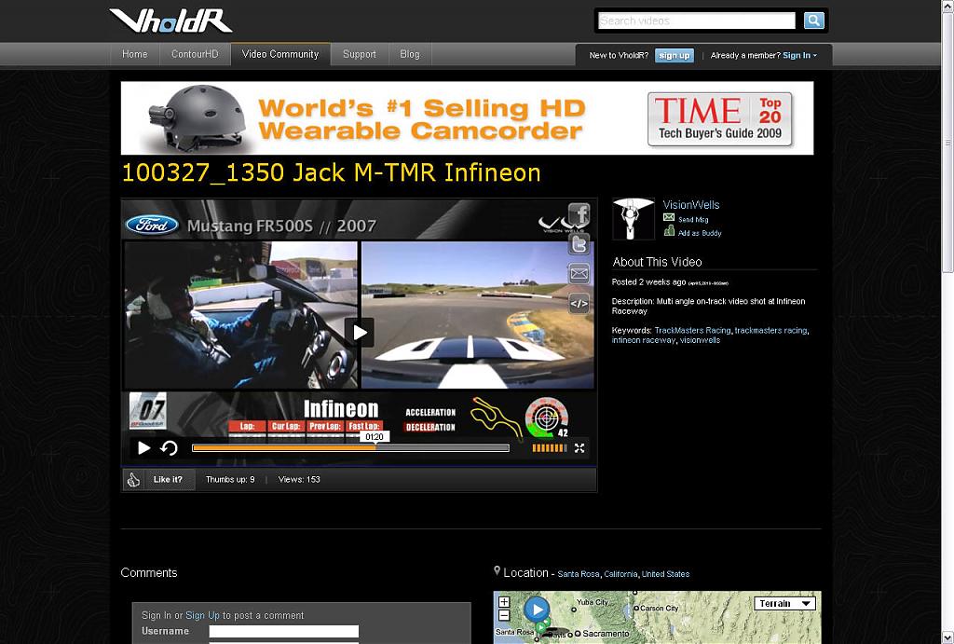Zoom out on the map

[504, 615]
